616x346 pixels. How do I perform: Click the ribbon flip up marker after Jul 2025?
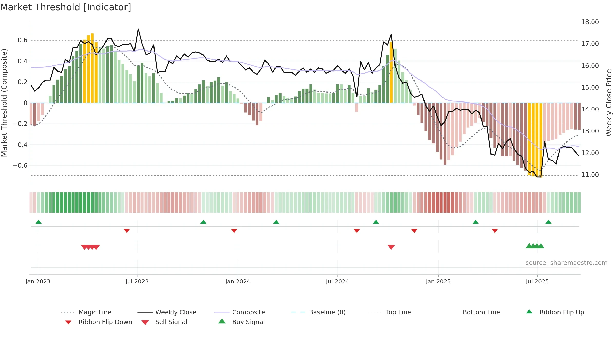point(548,222)
